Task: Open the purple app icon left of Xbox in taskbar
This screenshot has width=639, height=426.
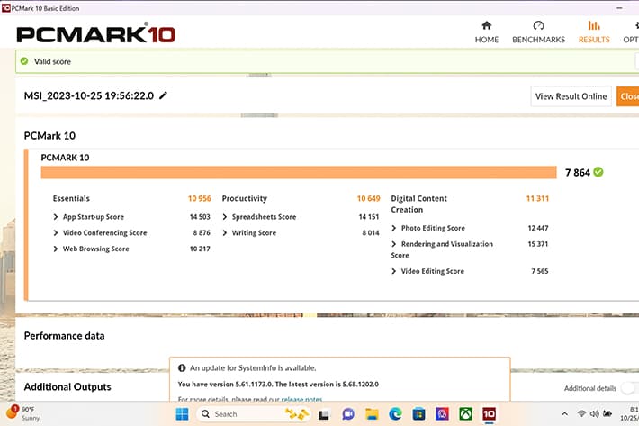Action: [x=442, y=414]
